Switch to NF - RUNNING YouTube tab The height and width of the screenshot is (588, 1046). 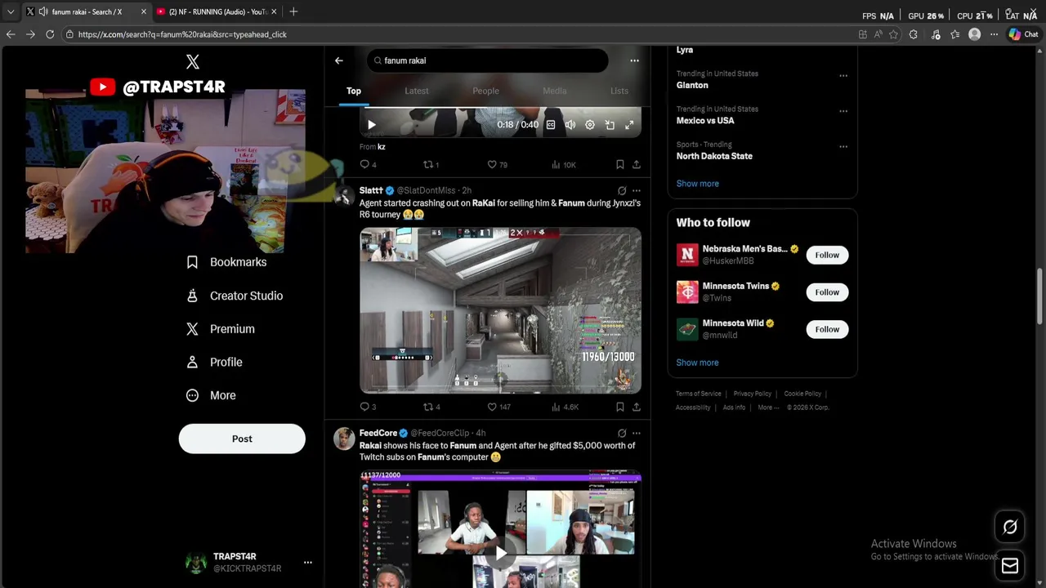[x=217, y=11]
